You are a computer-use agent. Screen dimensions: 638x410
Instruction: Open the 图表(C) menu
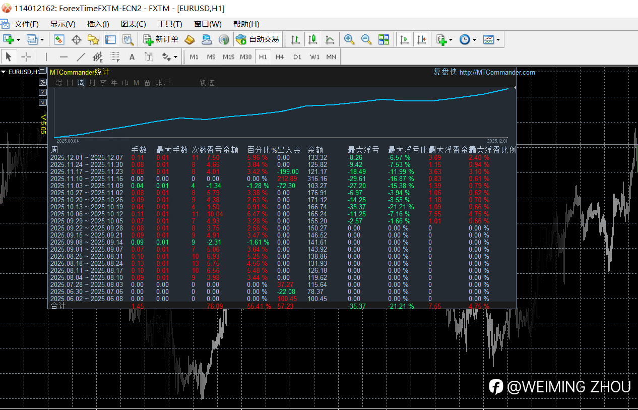[133, 24]
